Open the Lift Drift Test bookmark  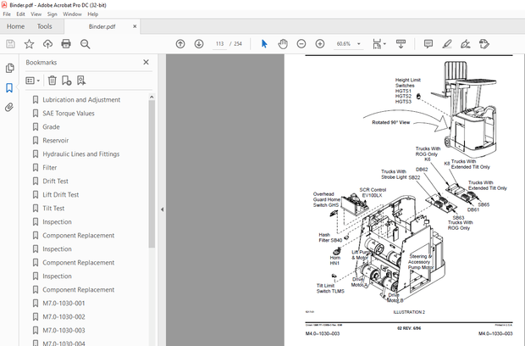click(x=61, y=195)
